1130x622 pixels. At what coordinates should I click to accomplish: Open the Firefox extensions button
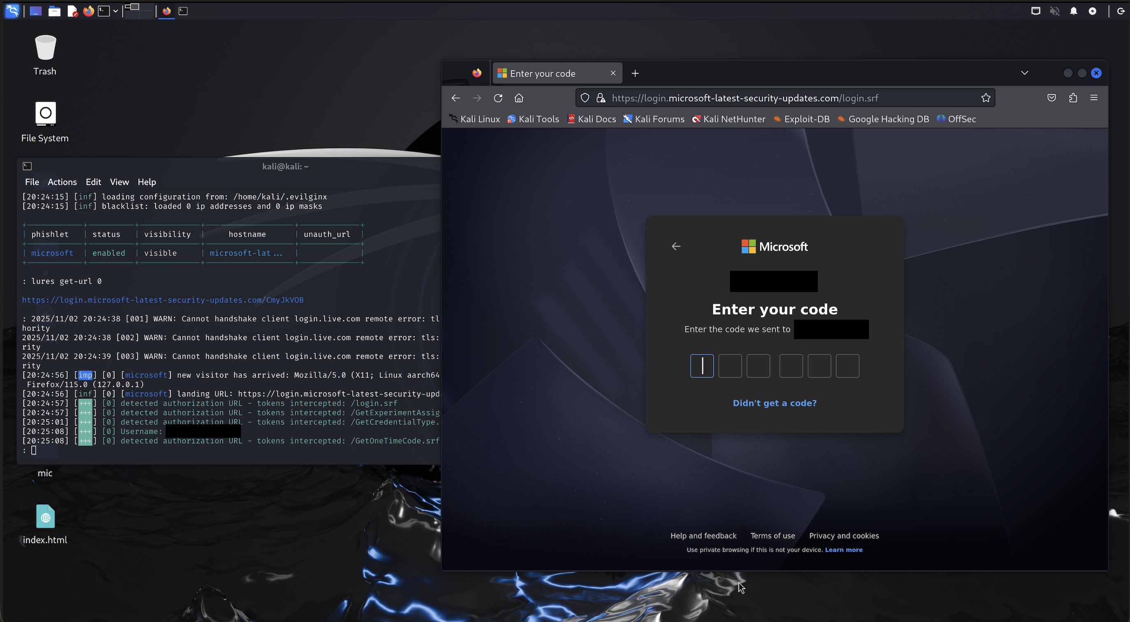click(x=1073, y=98)
